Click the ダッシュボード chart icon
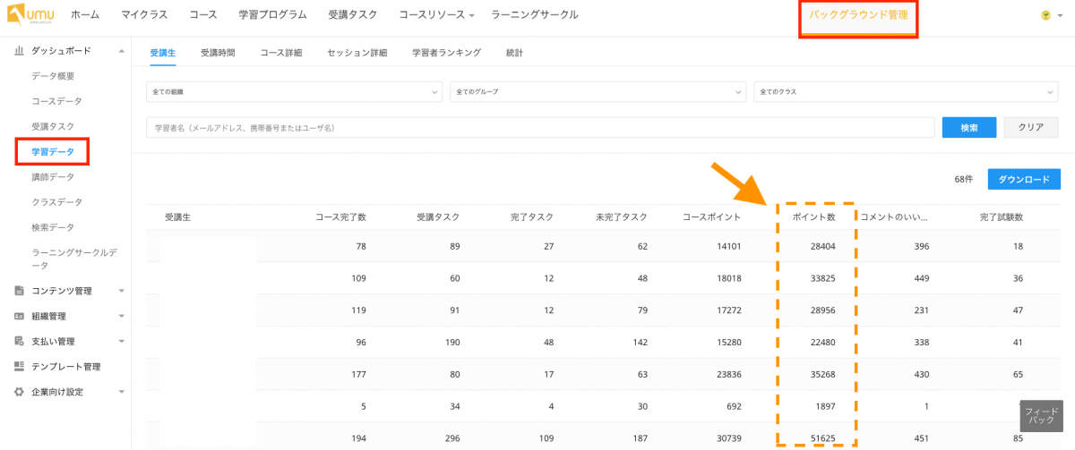The image size is (1075, 450). pos(19,51)
